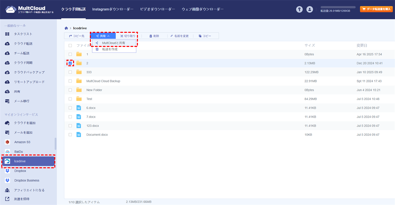Switch to クラウド間転送 tab
The height and width of the screenshot is (205, 395).
click(73, 10)
